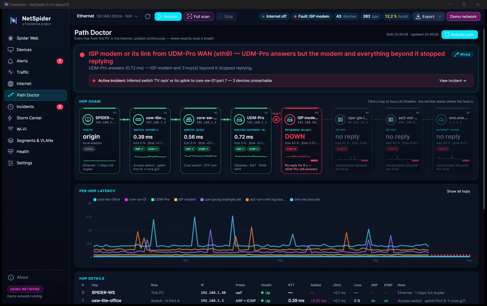Open View incident link
Image resolution: width=487 pixels, height=306 pixels.
pyautogui.click(x=453, y=81)
